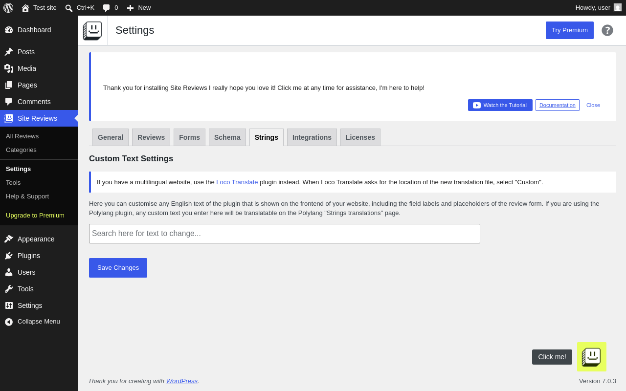Go to the Licenses tab
626x391 pixels.
point(360,137)
